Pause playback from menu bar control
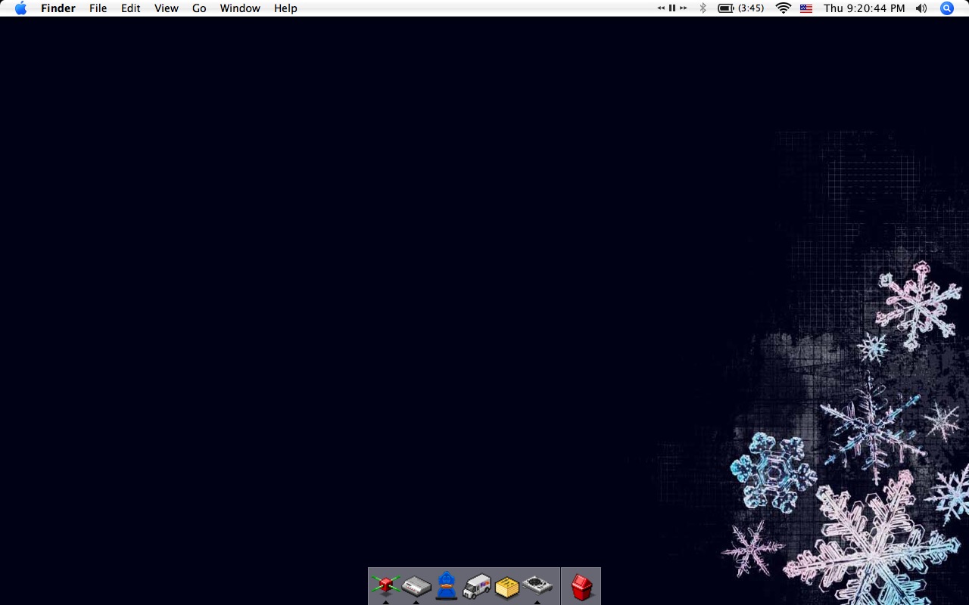969x605 pixels. click(672, 8)
